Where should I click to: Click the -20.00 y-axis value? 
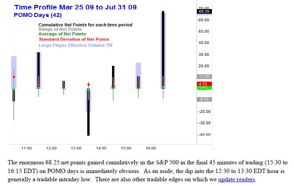click(204, 111)
